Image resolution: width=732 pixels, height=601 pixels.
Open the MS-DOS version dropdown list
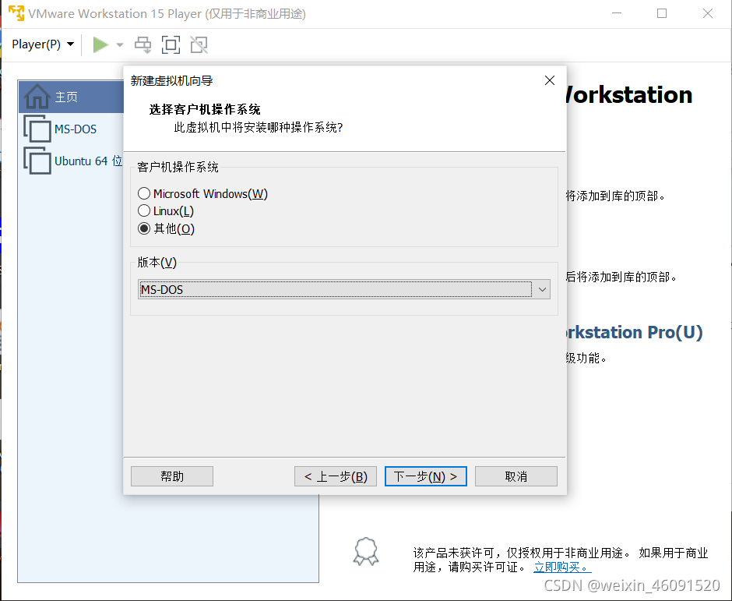542,289
